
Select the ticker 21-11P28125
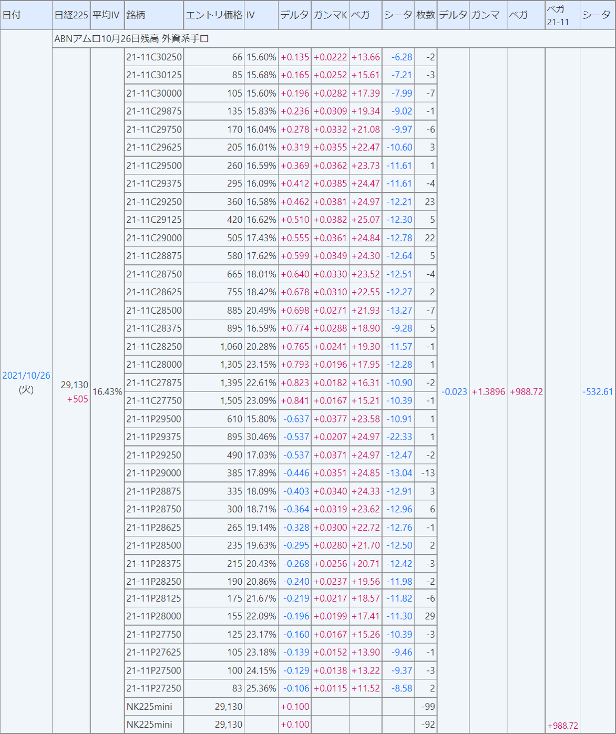(153, 599)
